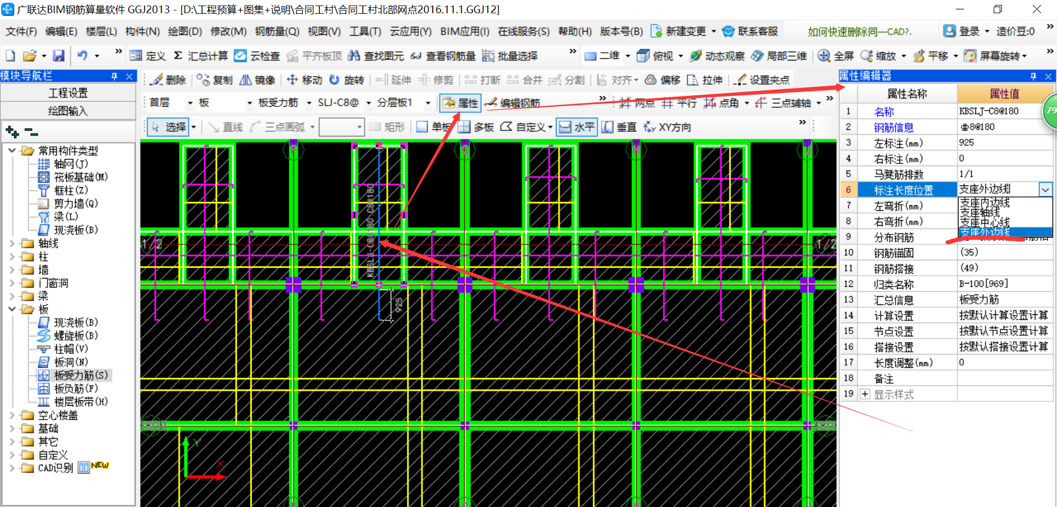Screen dimensions: 1057x507
Task: Zoom to 全屏 full extent
Action: click(836, 56)
